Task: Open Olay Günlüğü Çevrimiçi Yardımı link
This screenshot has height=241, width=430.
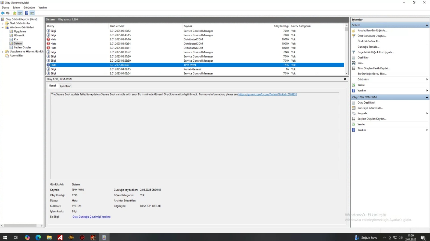Action: pyautogui.click(x=91, y=217)
